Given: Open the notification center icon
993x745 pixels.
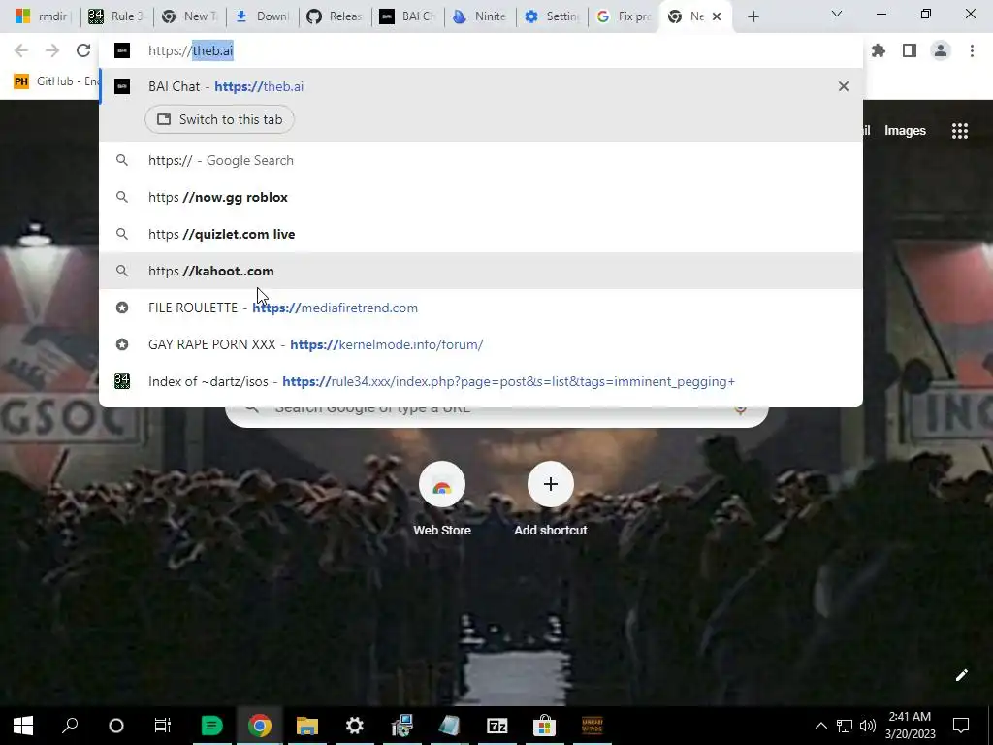Looking at the screenshot, I should pyautogui.click(x=961, y=726).
